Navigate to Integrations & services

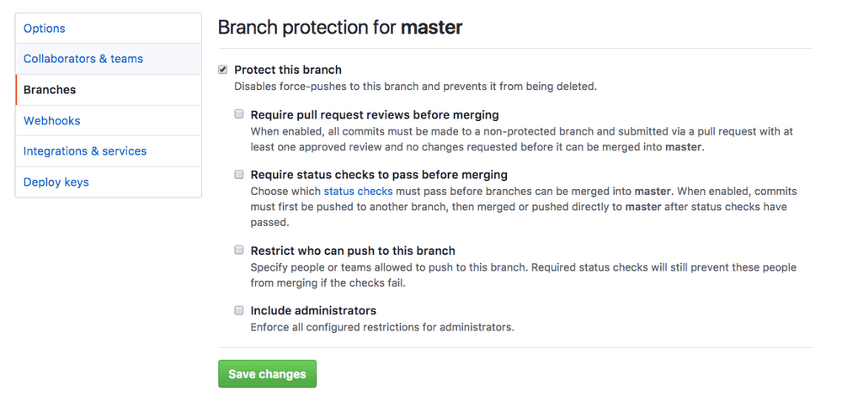(85, 151)
